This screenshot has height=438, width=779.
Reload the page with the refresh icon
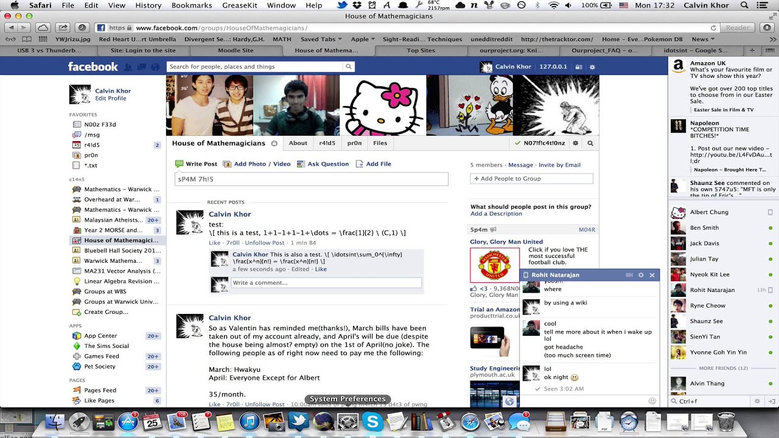pyautogui.click(x=713, y=28)
